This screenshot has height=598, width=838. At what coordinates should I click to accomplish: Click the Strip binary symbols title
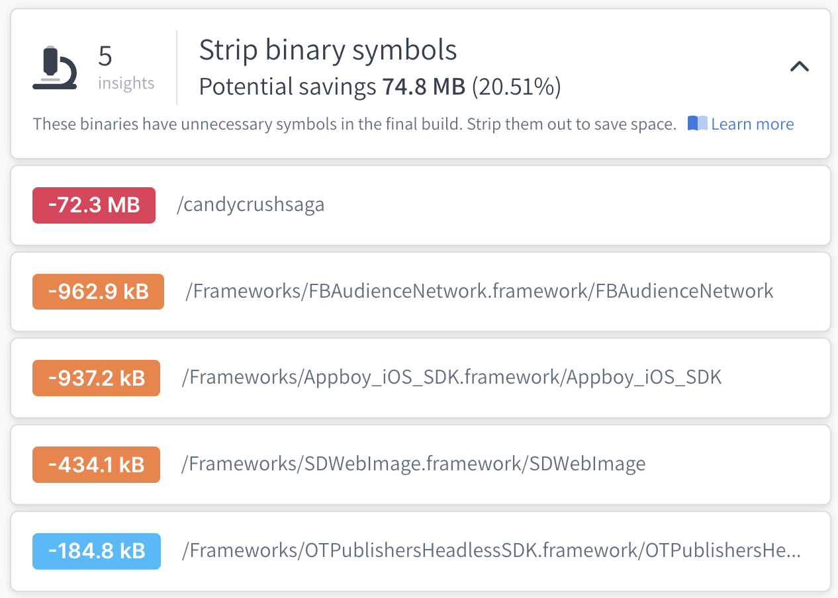pos(328,50)
